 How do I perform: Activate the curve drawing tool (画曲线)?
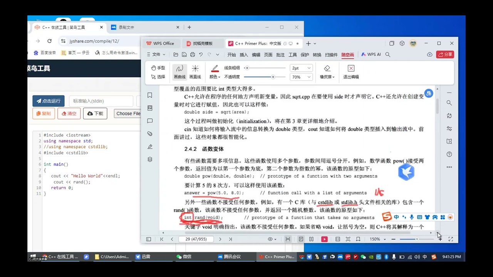179,72
